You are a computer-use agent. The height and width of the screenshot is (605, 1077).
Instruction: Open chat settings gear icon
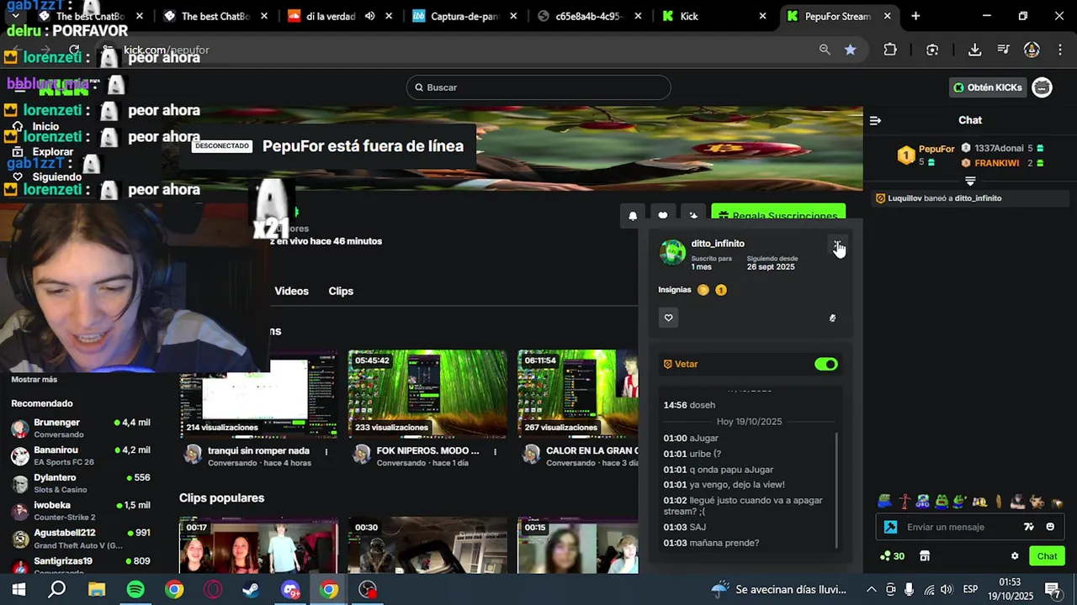click(1015, 556)
